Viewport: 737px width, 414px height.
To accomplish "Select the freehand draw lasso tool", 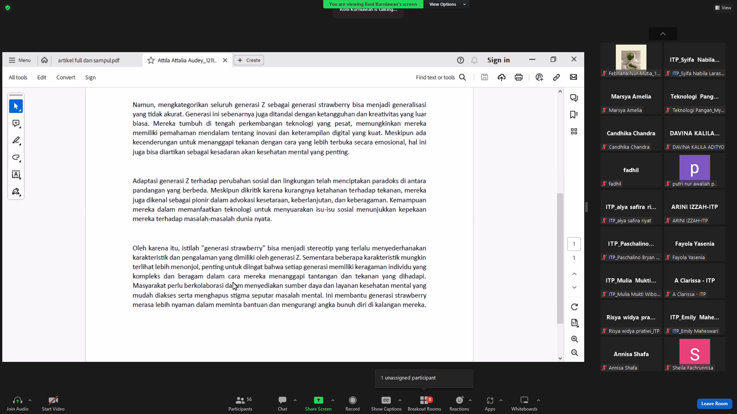I will pos(16,158).
